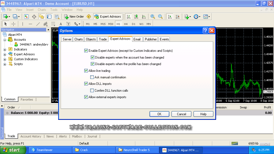The image size is (274, 154).
Task: Enable Ask manual confirmation checkbox
Action: point(92,77)
